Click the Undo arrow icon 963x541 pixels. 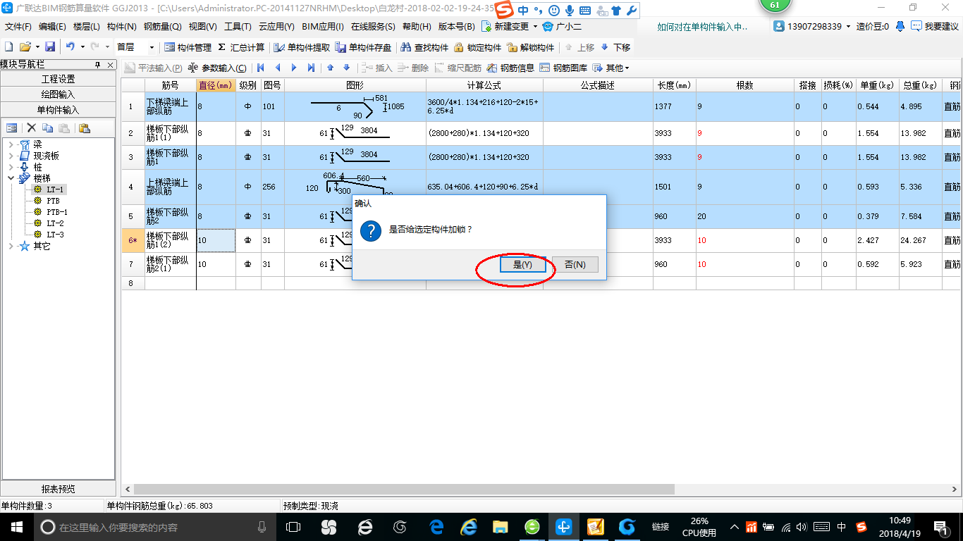coord(70,47)
